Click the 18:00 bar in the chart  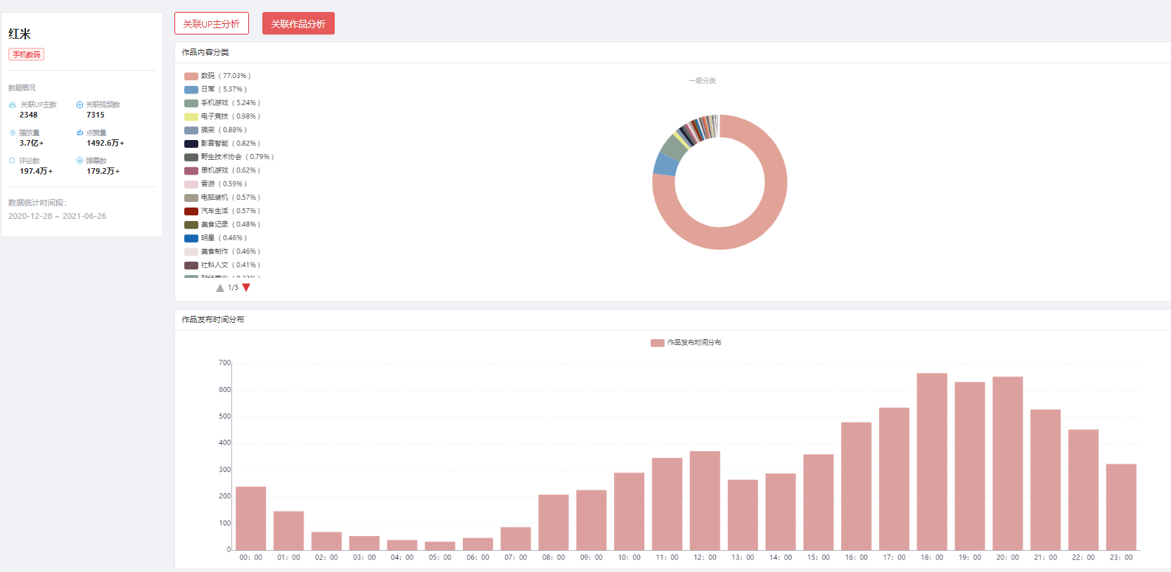tap(932, 462)
